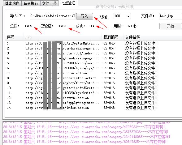The height and width of the screenshot is (145, 182).
Task: Select row 3 URL with com:7001/index
Action: click(x=62, y=53)
